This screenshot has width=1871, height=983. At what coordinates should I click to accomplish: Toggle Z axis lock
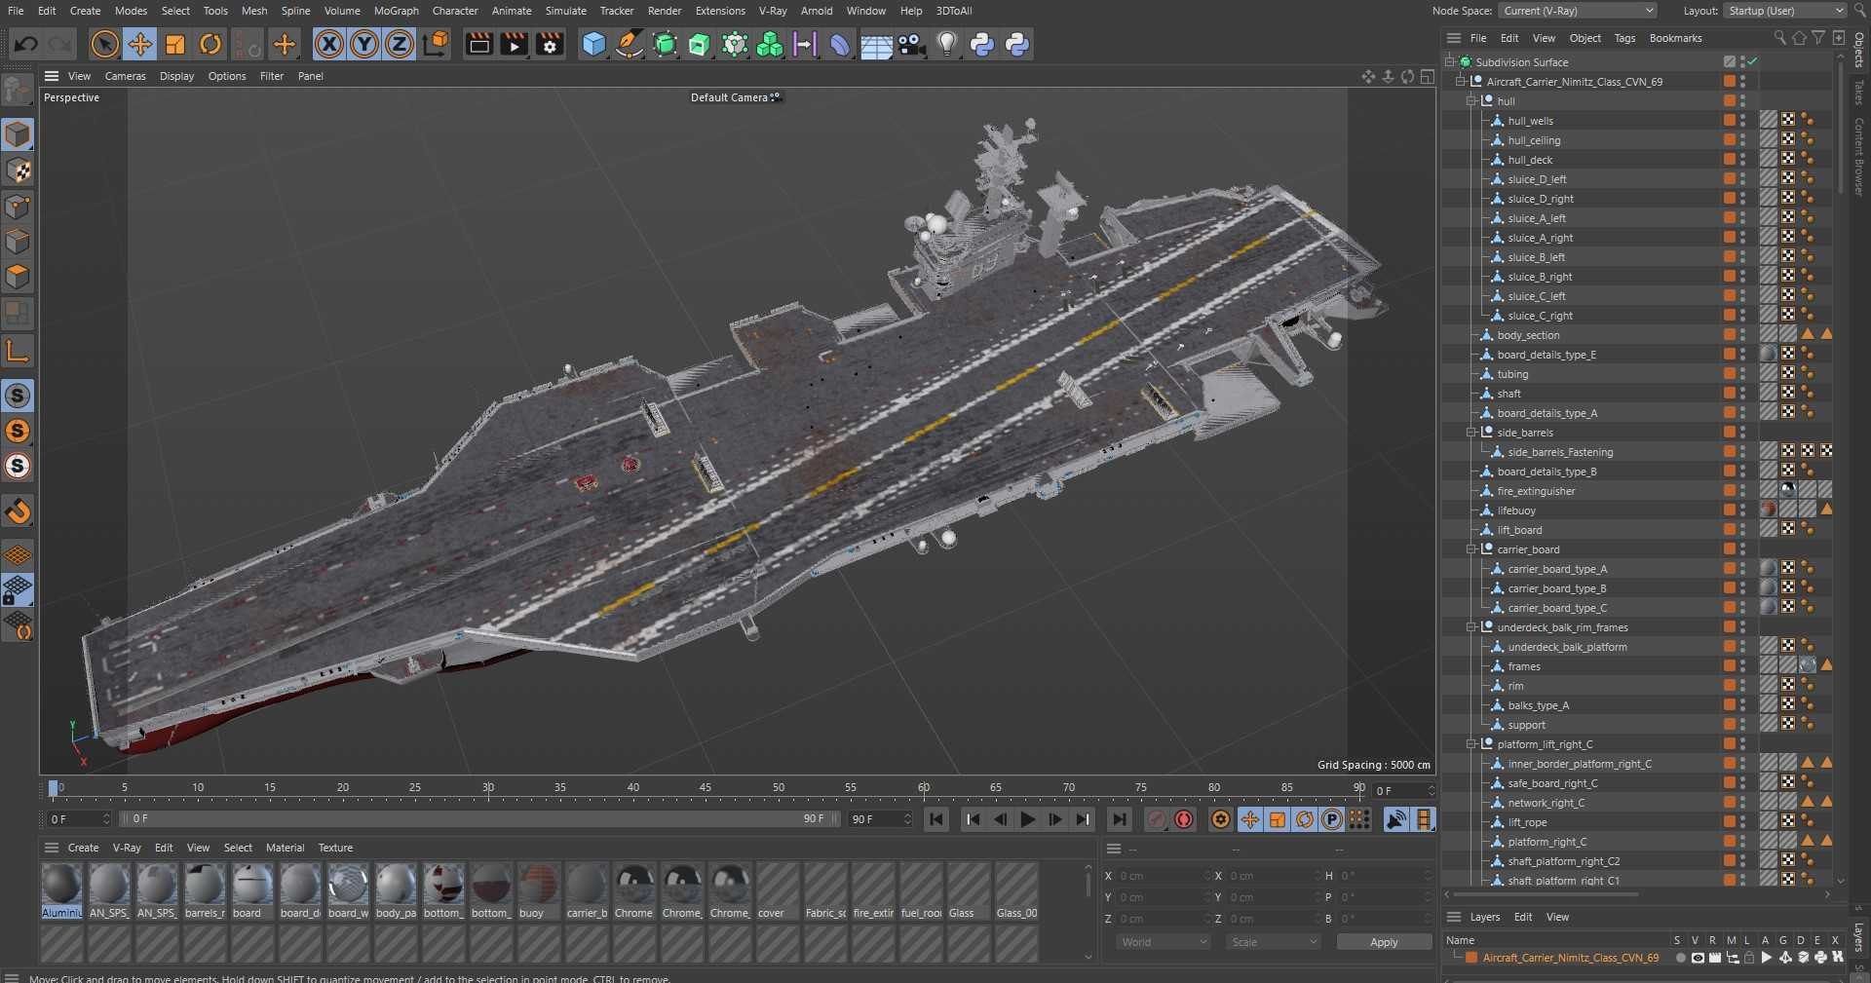[x=400, y=44]
